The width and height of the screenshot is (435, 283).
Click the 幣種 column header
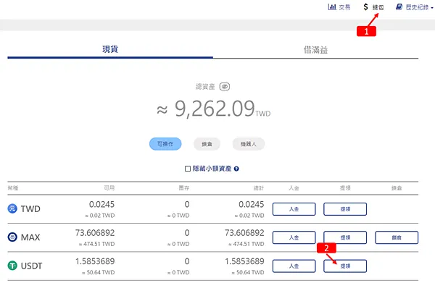13,188
